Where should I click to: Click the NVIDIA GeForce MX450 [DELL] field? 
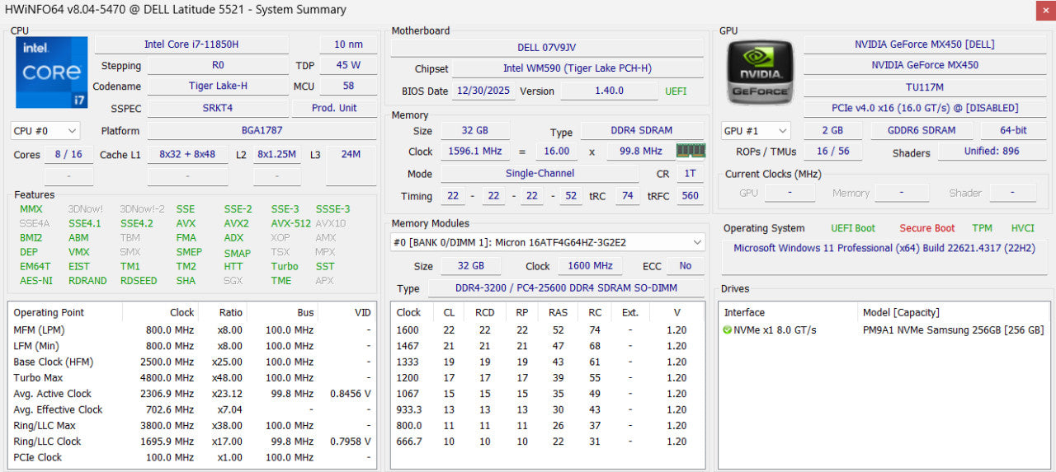pyautogui.click(x=925, y=44)
